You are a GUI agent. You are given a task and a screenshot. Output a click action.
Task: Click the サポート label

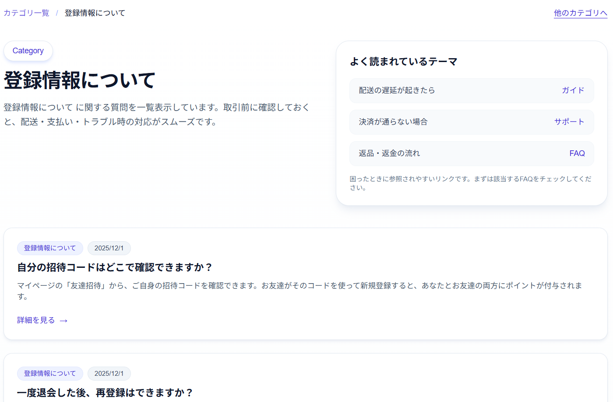pyautogui.click(x=569, y=122)
